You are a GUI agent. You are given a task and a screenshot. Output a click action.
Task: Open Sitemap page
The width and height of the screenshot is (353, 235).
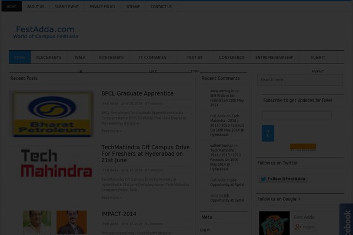133,6
